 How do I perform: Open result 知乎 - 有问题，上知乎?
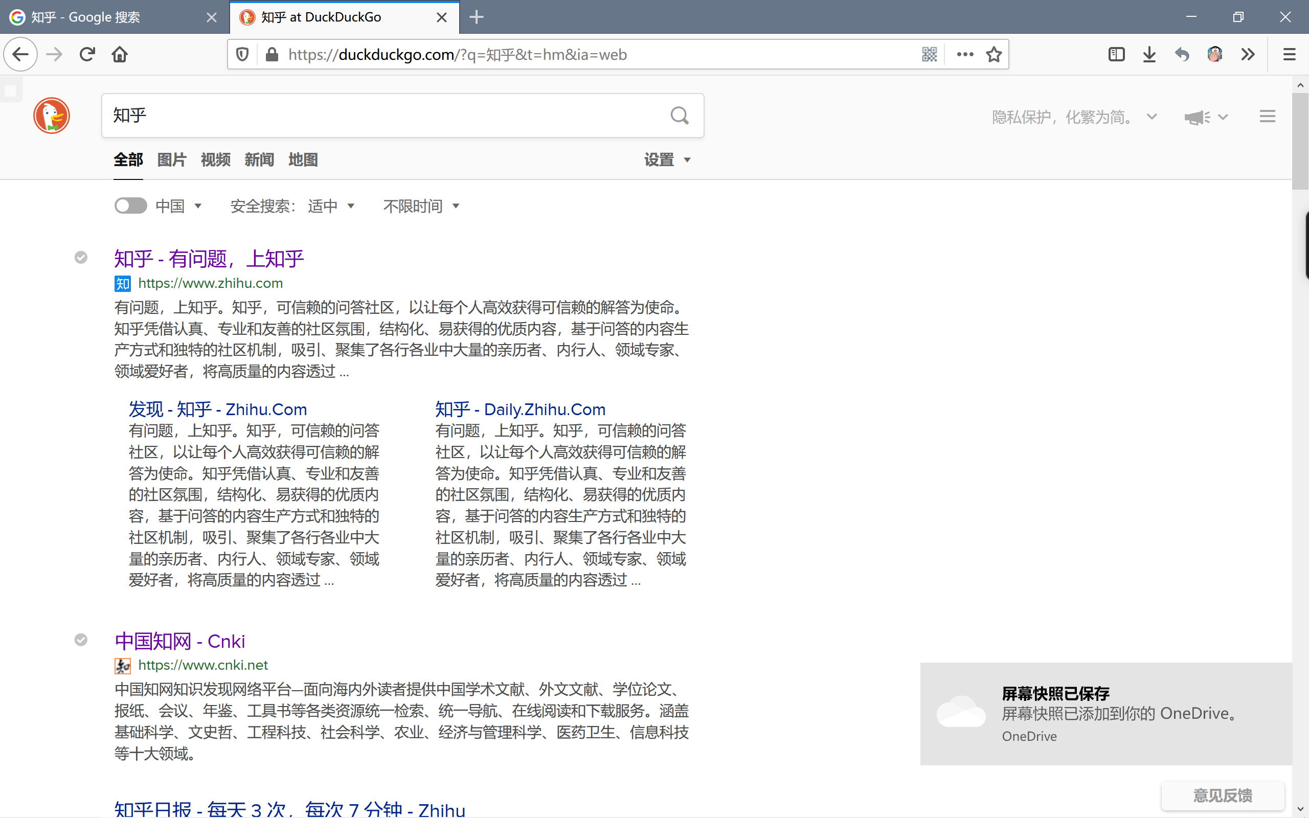click(209, 259)
